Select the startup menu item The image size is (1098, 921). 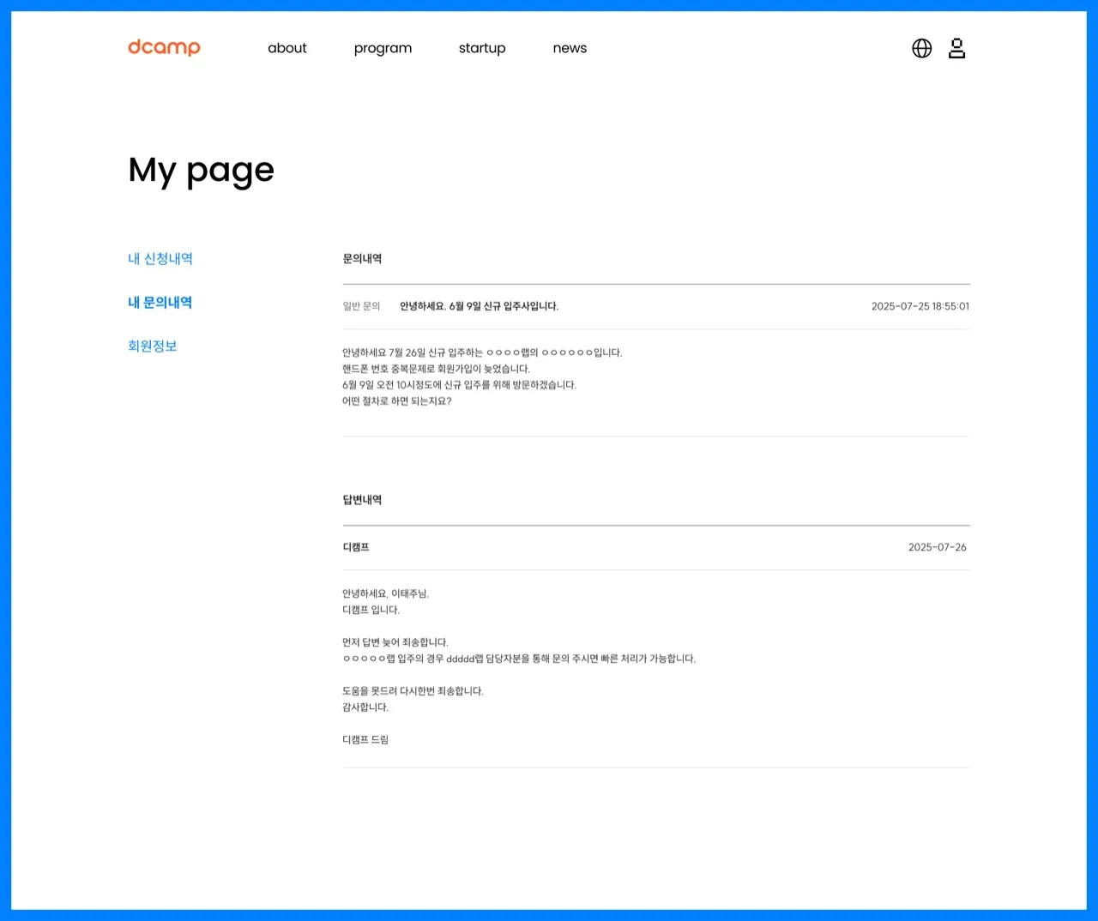pyautogui.click(x=482, y=49)
